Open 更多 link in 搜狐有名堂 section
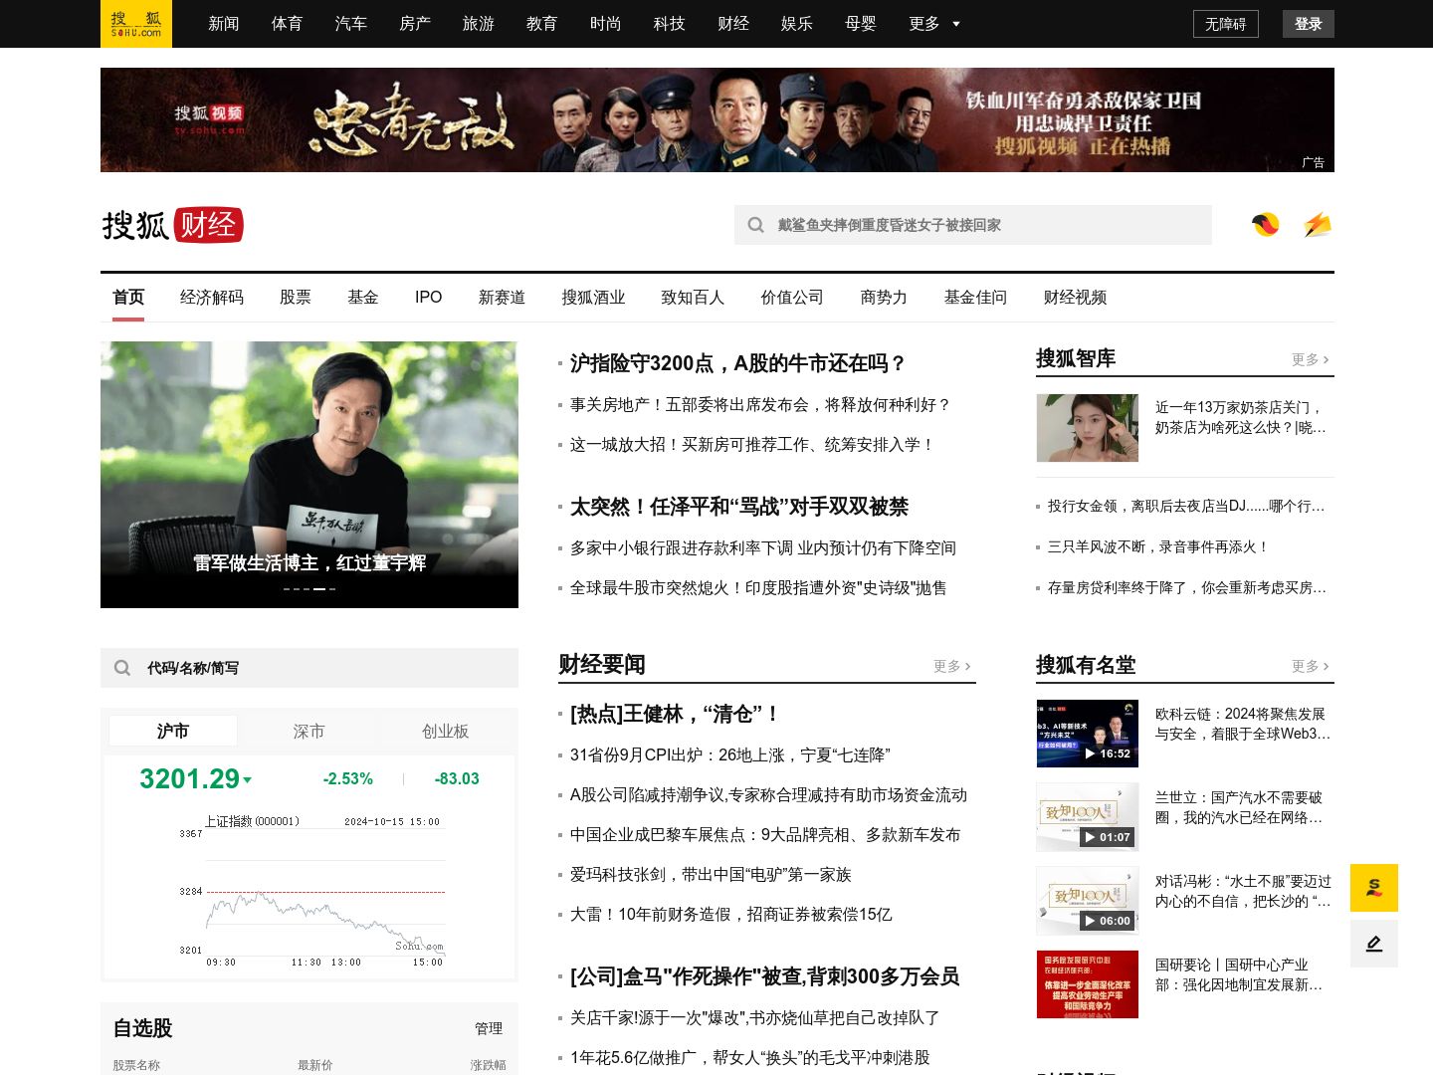 pyautogui.click(x=1310, y=666)
